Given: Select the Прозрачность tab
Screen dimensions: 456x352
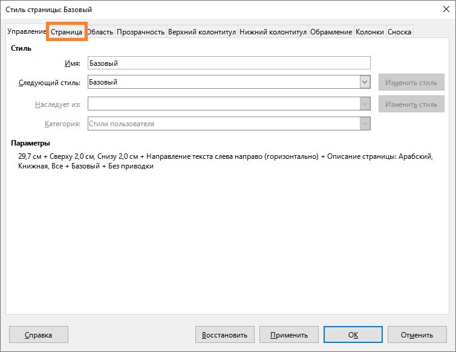Looking at the screenshot, I should coord(140,32).
